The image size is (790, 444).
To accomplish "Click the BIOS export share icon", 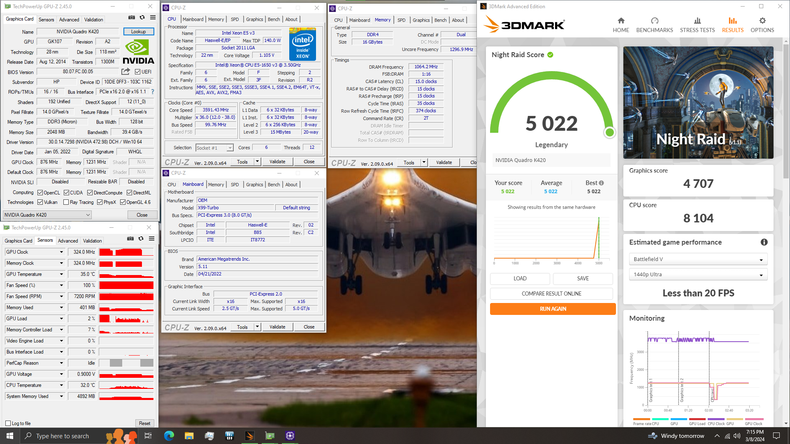I will [x=126, y=72].
